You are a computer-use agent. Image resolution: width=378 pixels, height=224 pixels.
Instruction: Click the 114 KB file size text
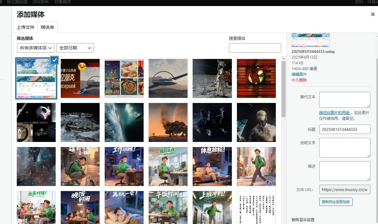[x=297, y=63]
